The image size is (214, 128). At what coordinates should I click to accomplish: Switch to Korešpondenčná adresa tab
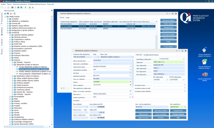point(151,55)
